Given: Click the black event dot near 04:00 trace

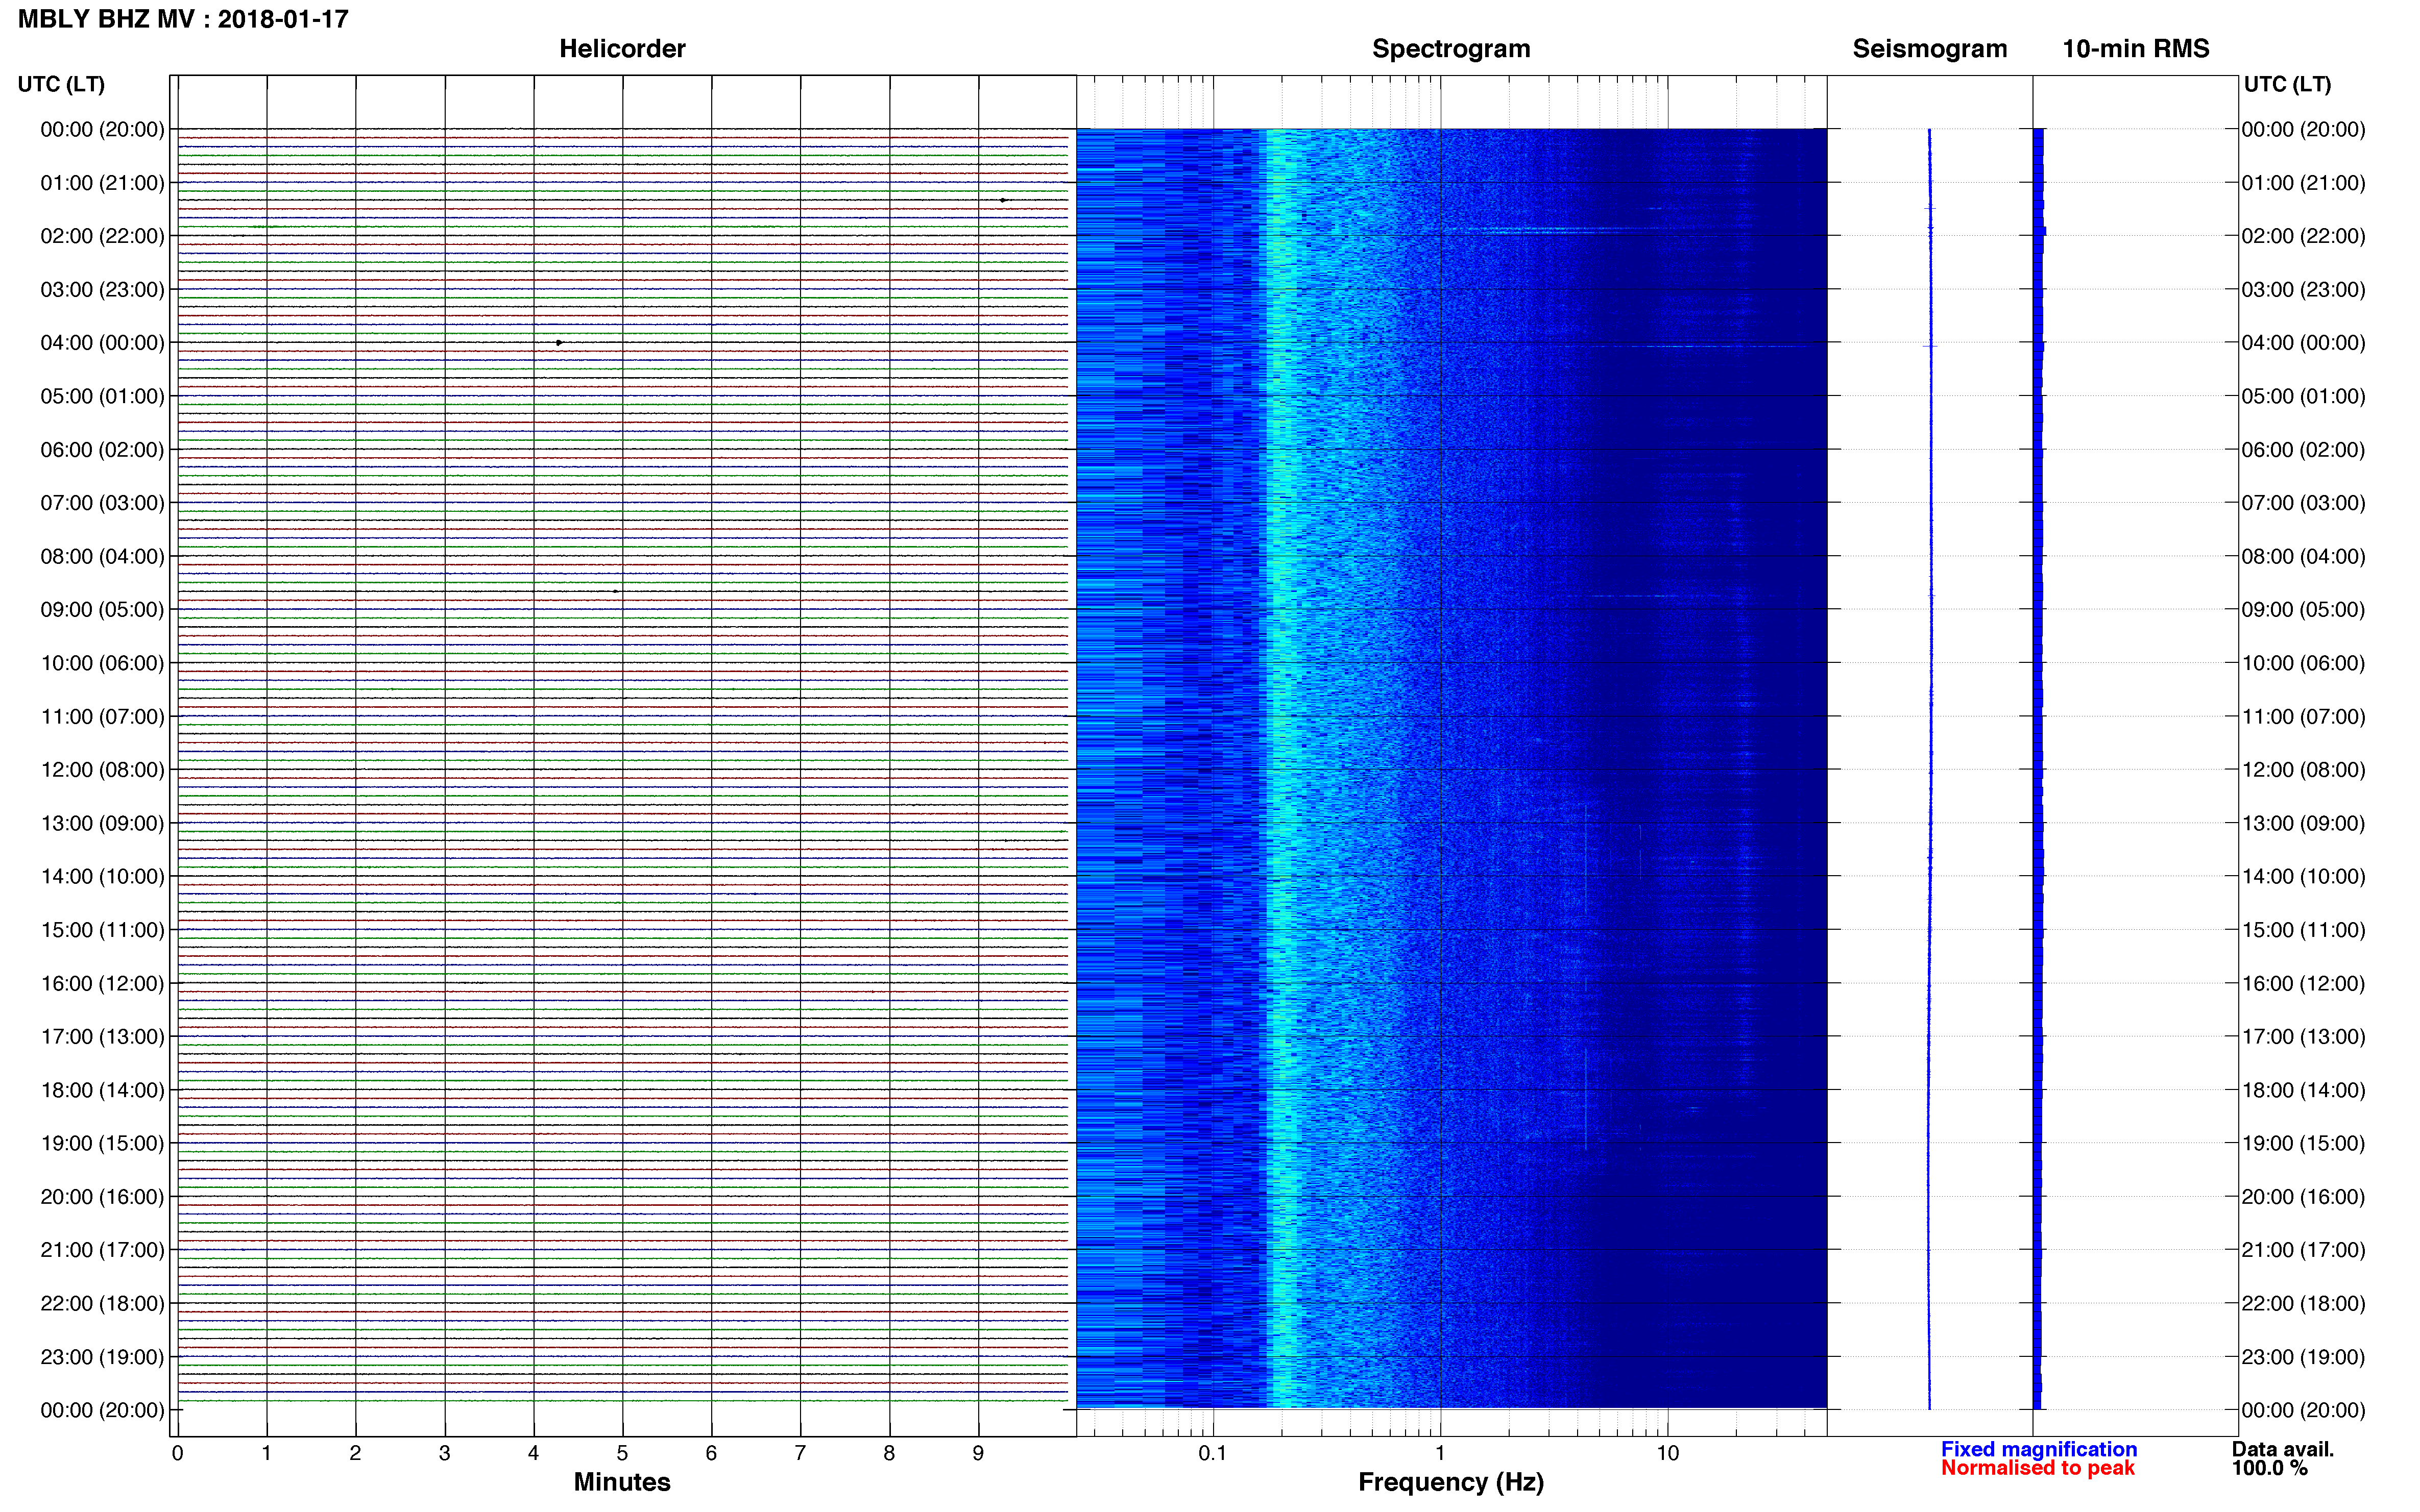Looking at the screenshot, I should pos(558,343).
